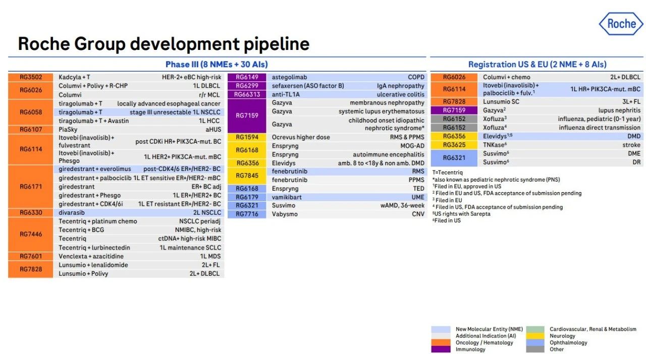
Task: Select 'Columvi + Polivy + R-CHP' row
Action: click(139, 86)
